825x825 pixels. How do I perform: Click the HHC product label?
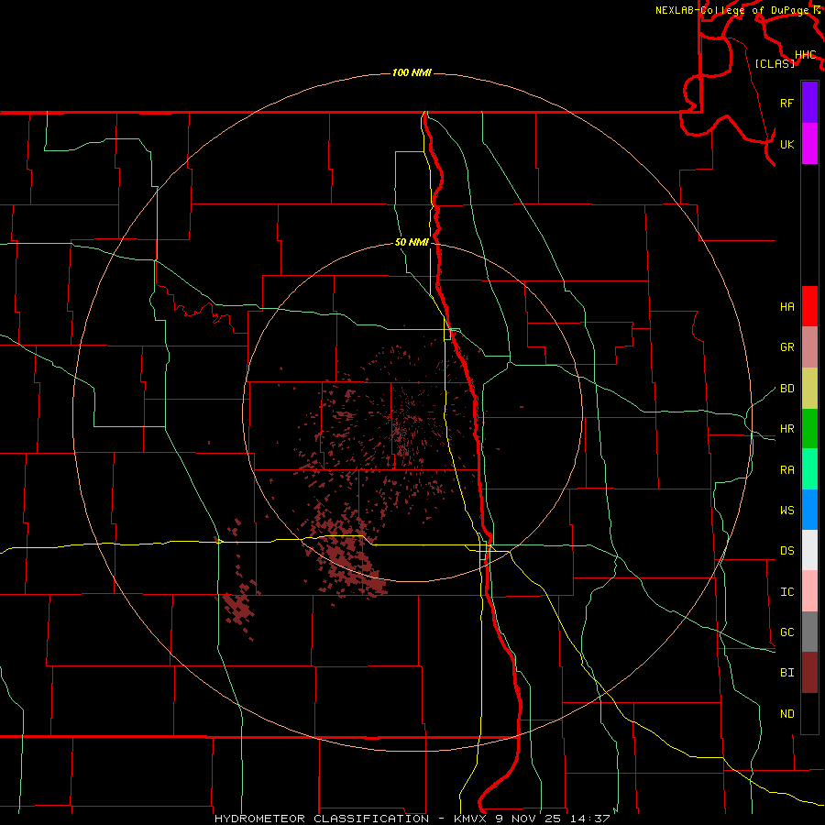[805, 55]
